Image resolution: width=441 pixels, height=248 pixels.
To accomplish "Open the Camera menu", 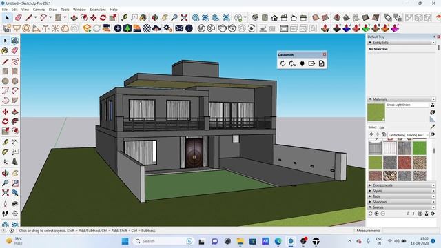I will (x=39, y=10).
